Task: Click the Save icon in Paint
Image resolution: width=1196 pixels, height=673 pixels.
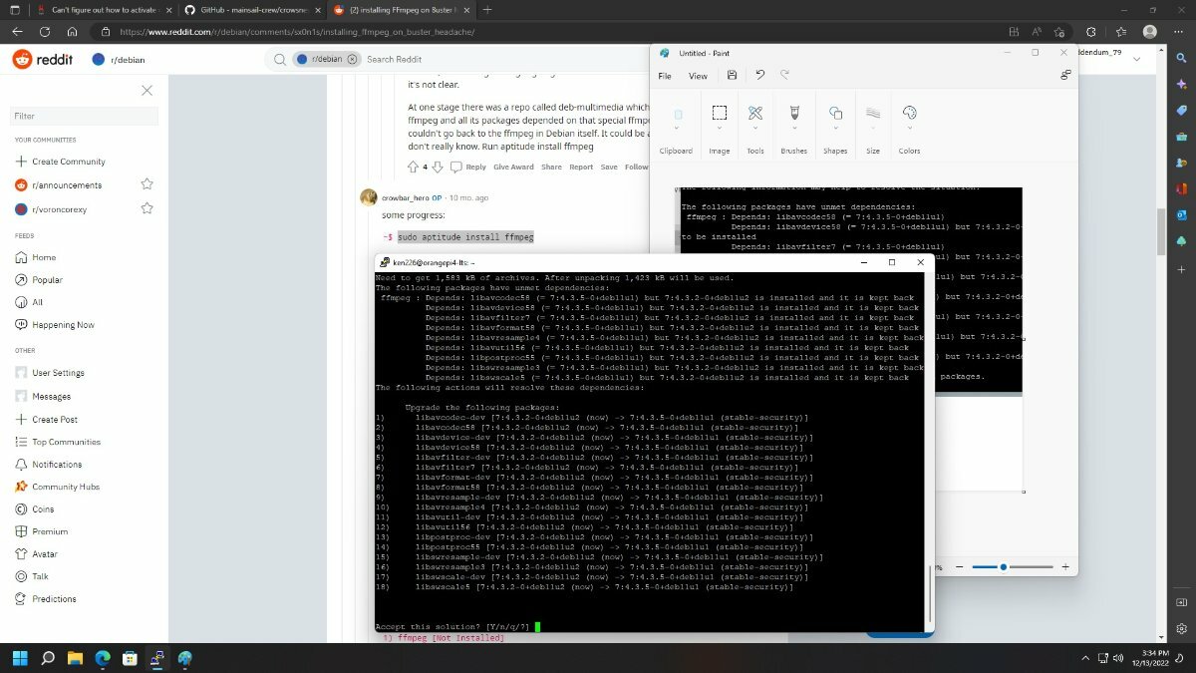Action: (x=732, y=75)
